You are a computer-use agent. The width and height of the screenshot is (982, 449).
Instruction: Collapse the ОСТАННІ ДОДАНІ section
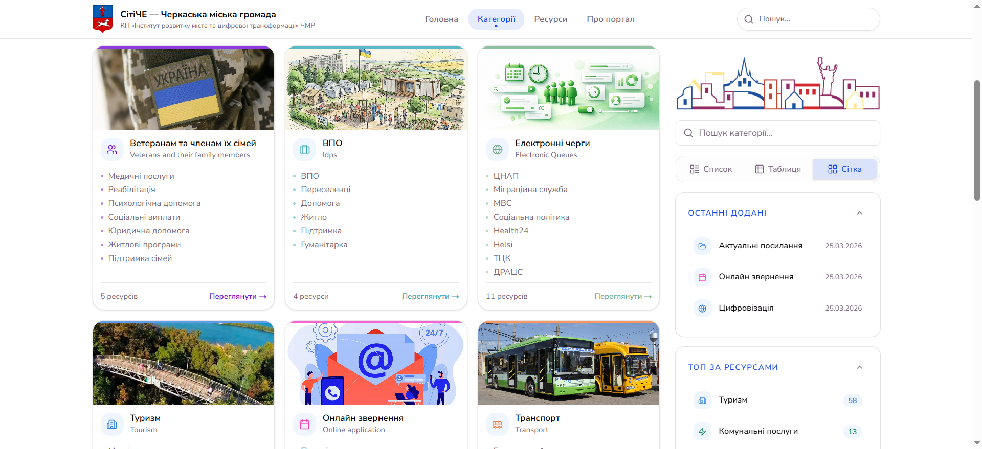coord(860,213)
